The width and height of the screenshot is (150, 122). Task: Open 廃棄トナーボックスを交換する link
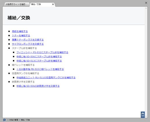[28, 40]
